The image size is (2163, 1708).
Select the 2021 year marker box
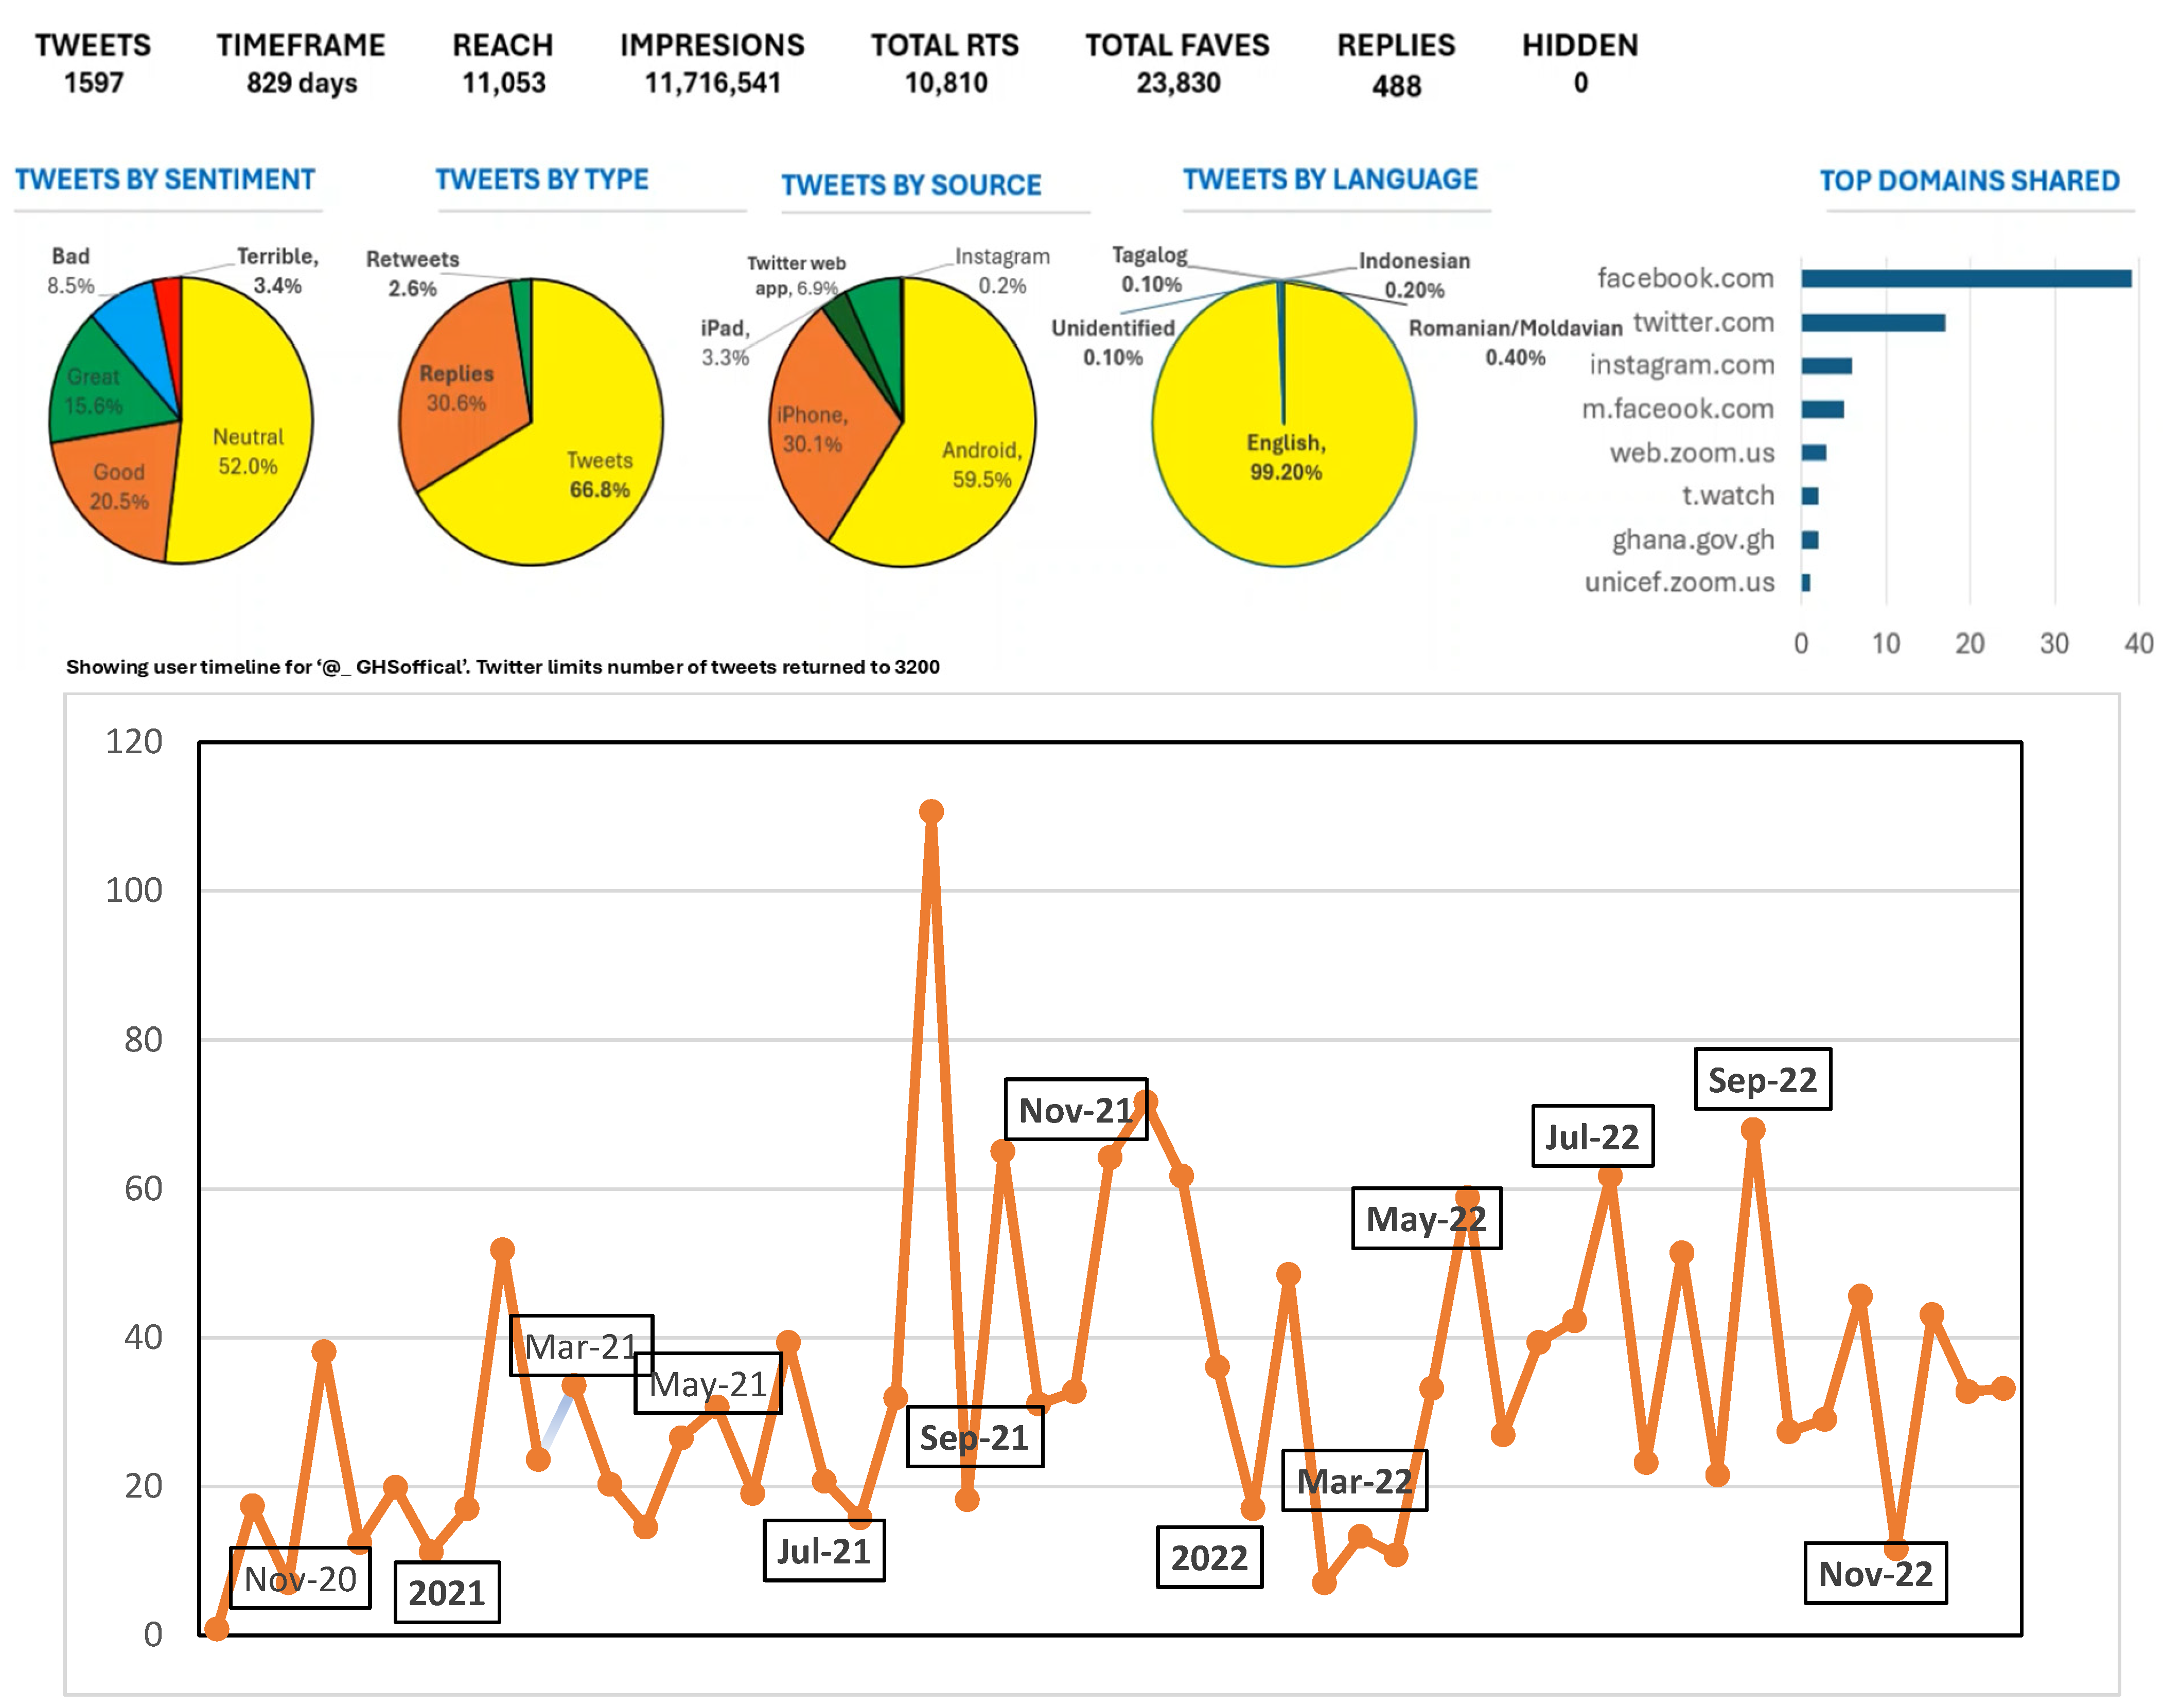tap(446, 1592)
